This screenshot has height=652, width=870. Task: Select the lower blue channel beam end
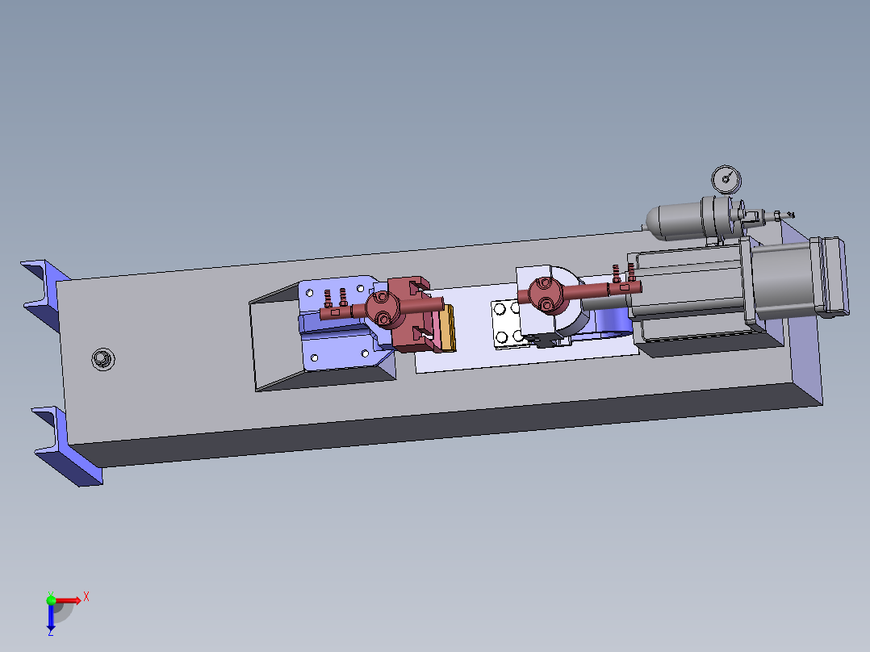(x=66, y=445)
